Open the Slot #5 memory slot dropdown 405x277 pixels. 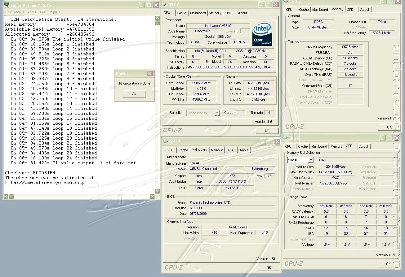[310, 160]
